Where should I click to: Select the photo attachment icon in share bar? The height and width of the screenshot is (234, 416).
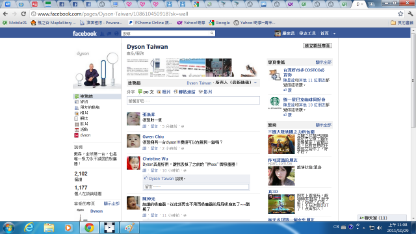159,92
